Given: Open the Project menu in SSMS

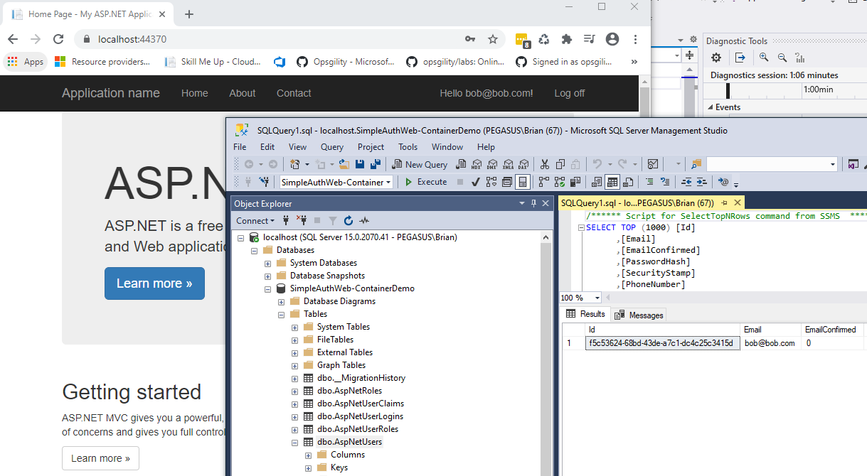Looking at the screenshot, I should (371, 147).
